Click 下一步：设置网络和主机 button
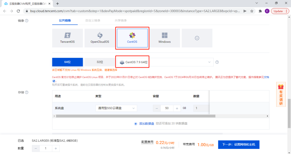 tap(239, 145)
